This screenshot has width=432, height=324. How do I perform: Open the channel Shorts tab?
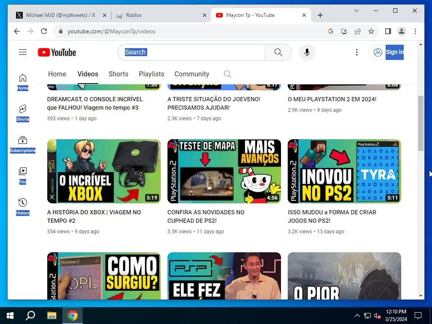(119, 74)
